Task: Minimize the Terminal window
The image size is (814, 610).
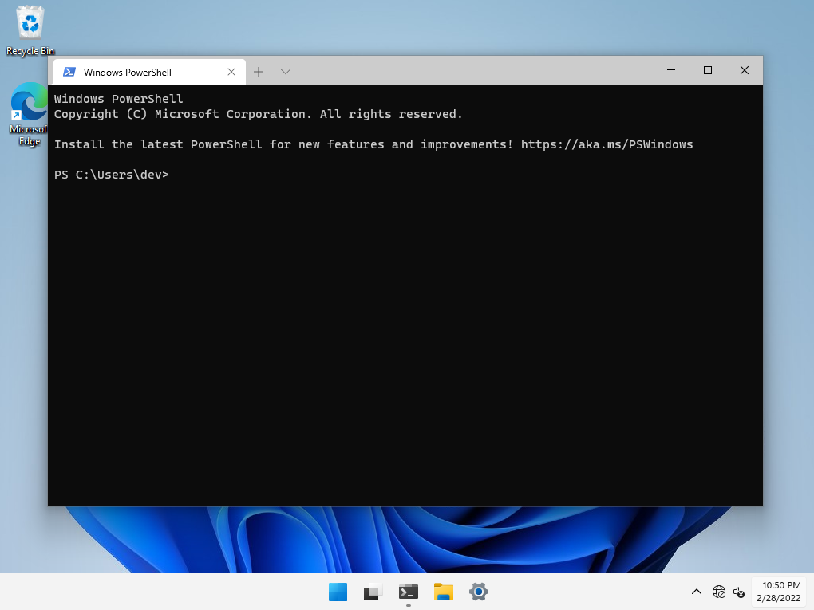Action: tap(670, 70)
